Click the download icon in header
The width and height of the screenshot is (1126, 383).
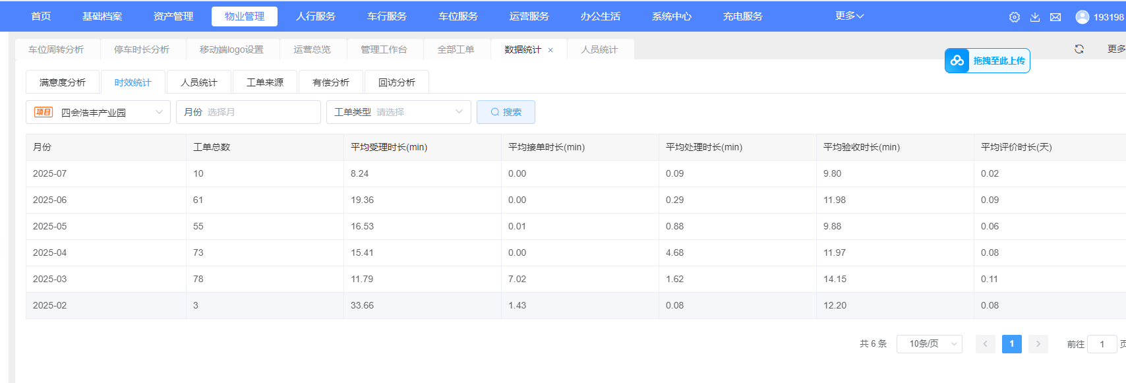tap(1035, 17)
